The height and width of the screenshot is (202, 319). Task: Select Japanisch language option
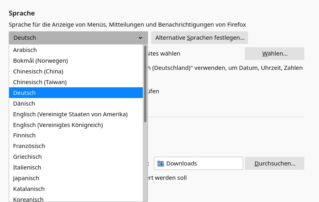[x=26, y=178]
